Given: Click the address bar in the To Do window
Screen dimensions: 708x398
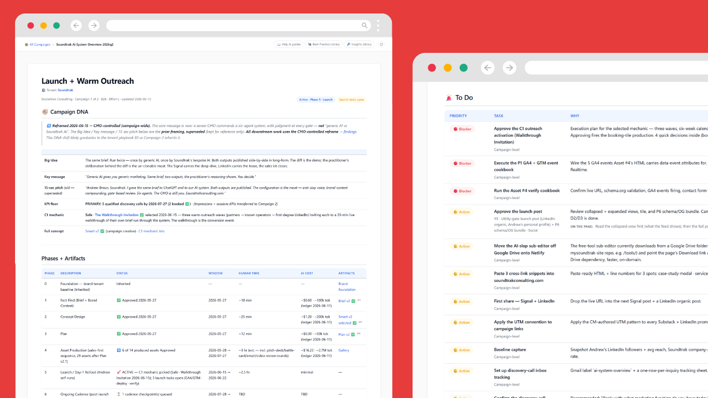Looking at the screenshot, I should tap(616, 68).
